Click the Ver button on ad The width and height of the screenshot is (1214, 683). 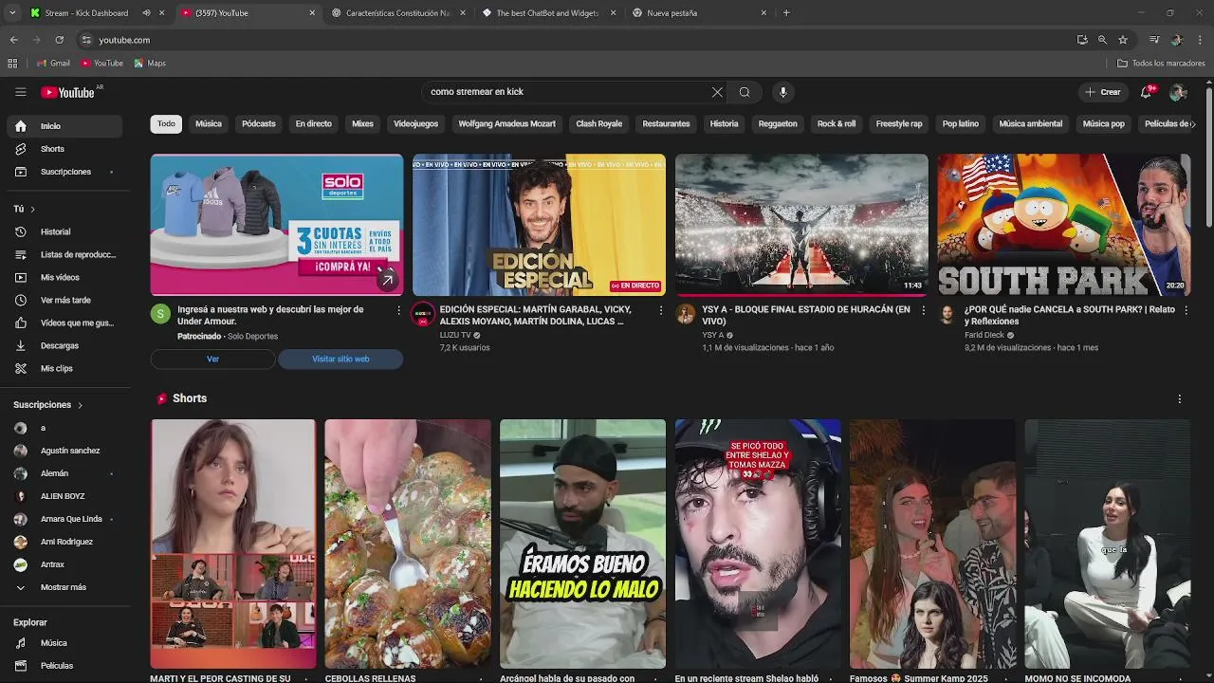(x=213, y=360)
